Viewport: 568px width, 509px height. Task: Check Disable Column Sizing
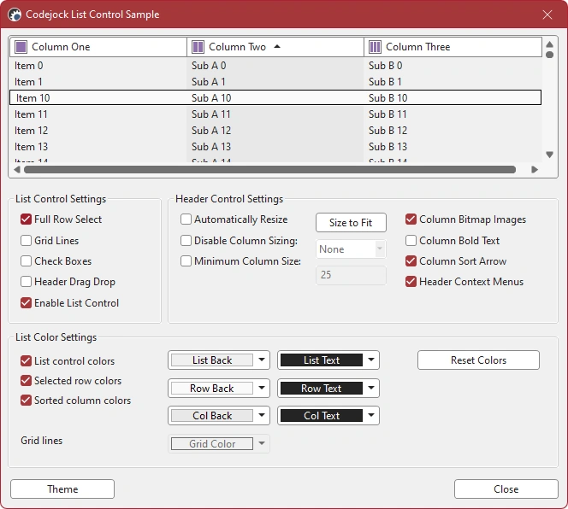coord(186,241)
